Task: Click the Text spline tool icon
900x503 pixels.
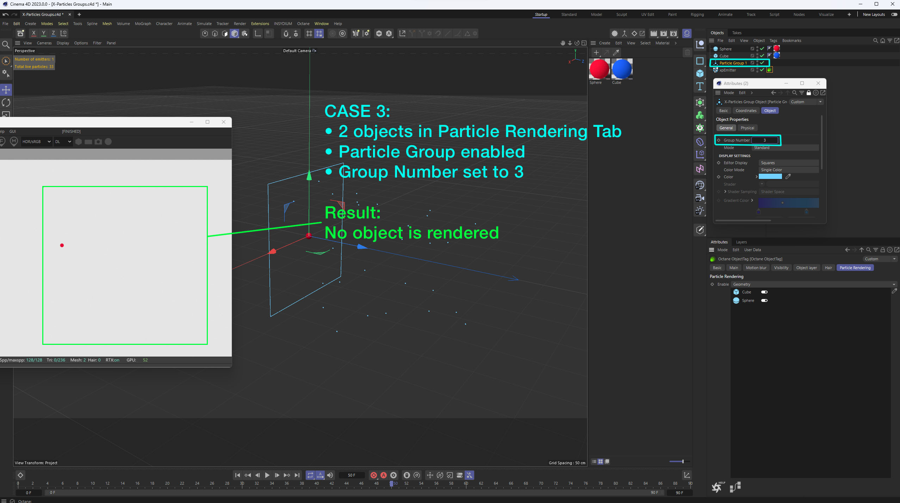Action: coord(700,87)
